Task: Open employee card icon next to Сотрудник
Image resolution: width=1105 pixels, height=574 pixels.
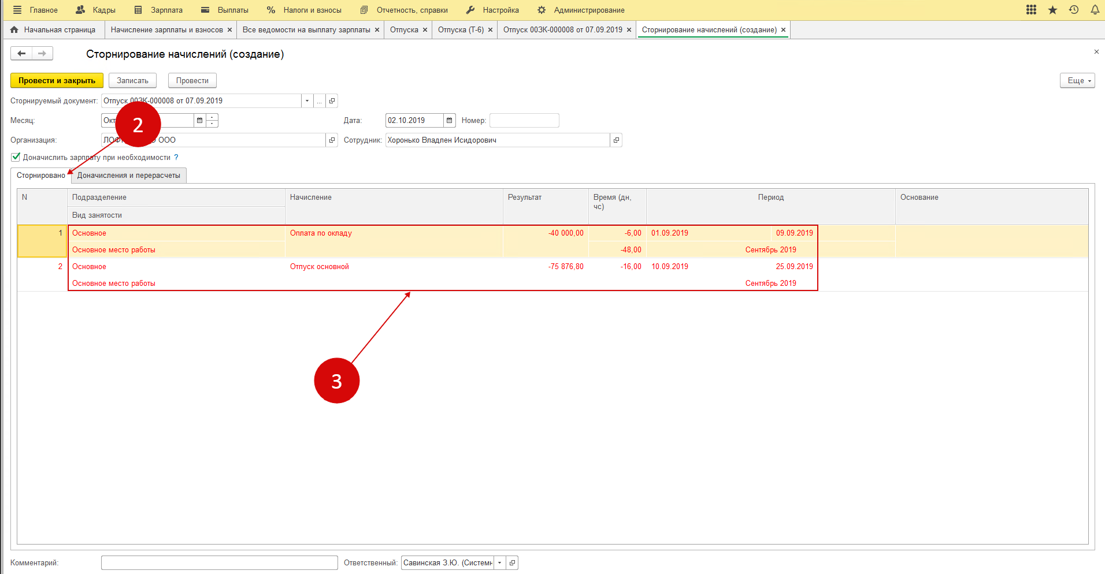Action: tap(616, 140)
